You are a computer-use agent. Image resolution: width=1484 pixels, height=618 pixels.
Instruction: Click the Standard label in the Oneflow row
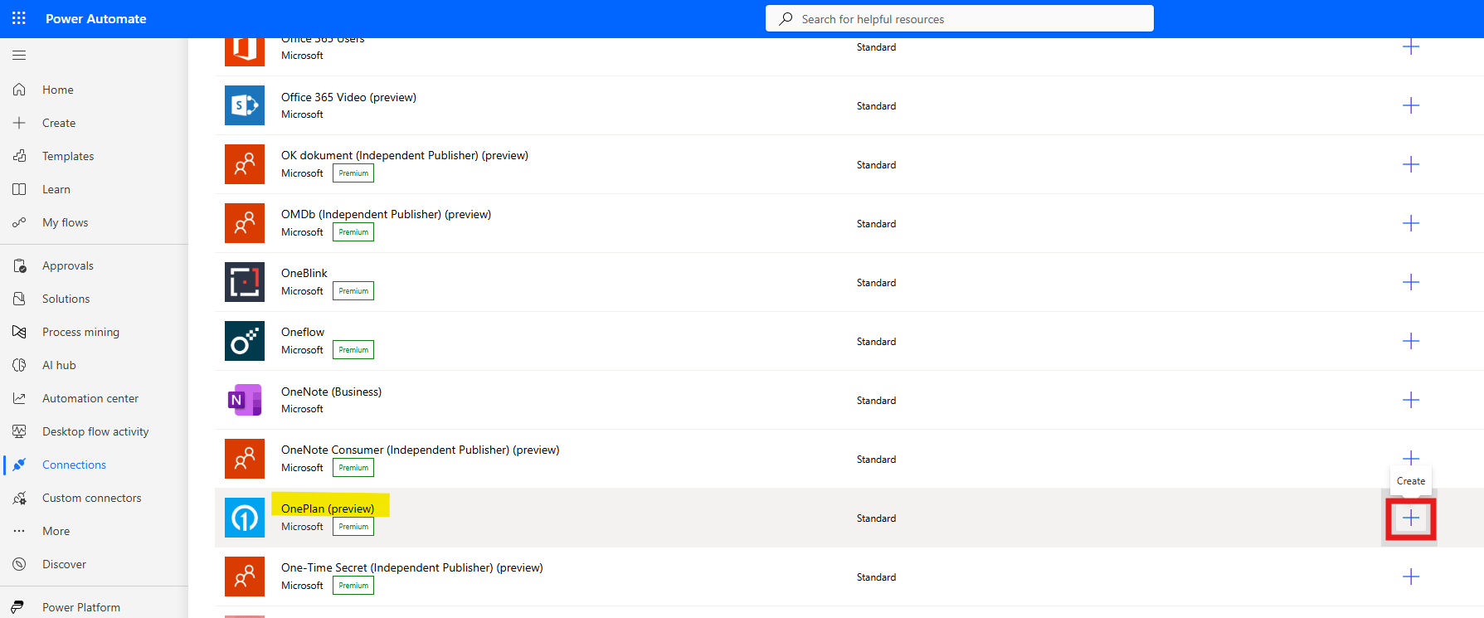coord(876,342)
